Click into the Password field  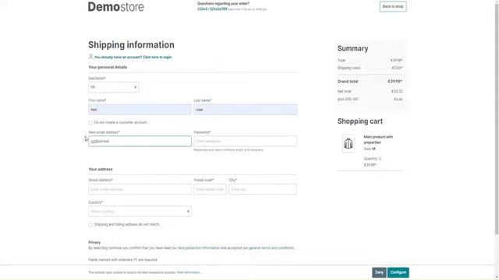245,142
